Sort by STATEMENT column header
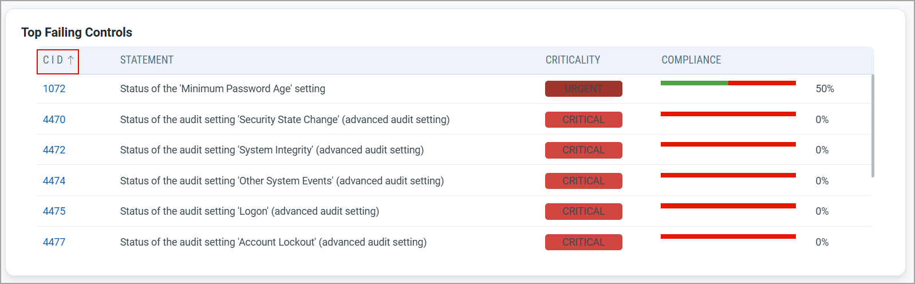 [x=147, y=60]
